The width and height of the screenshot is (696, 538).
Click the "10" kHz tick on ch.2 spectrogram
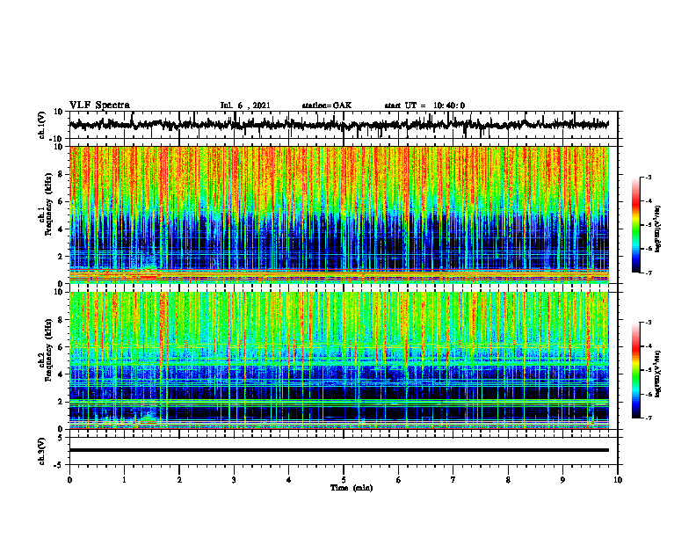point(59,292)
